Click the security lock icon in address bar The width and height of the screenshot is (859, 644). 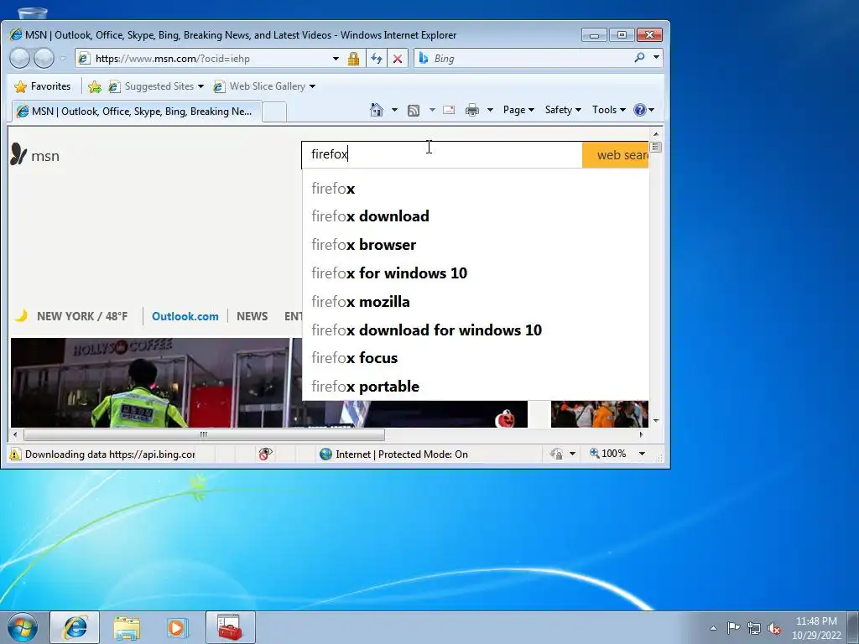[353, 59]
